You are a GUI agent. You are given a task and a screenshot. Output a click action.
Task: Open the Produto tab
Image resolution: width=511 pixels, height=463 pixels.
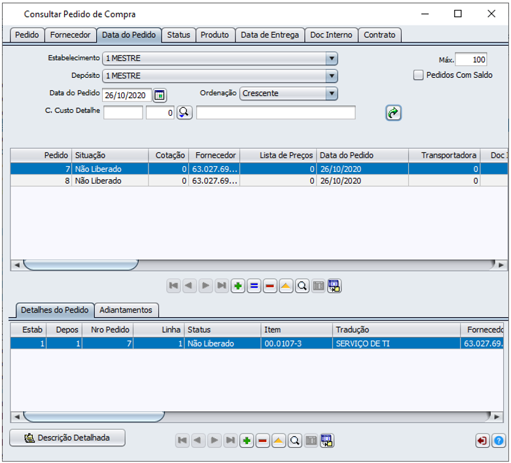215,35
